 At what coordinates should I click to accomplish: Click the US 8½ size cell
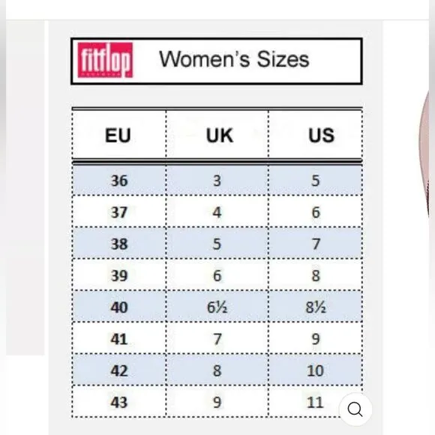[316, 307]
